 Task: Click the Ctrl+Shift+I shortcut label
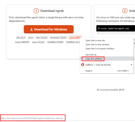point(123,71)
